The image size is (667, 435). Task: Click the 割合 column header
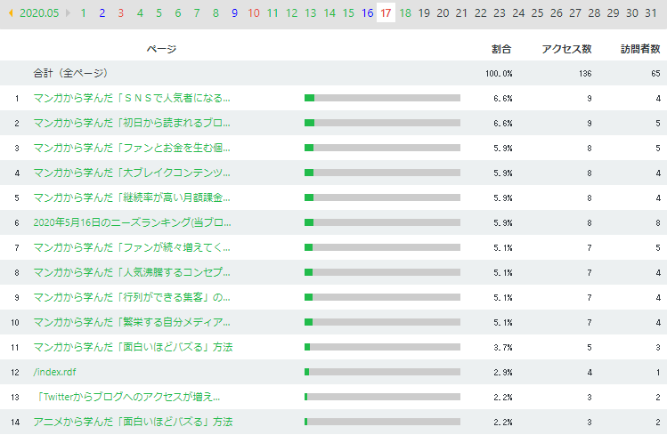(501, 49)
